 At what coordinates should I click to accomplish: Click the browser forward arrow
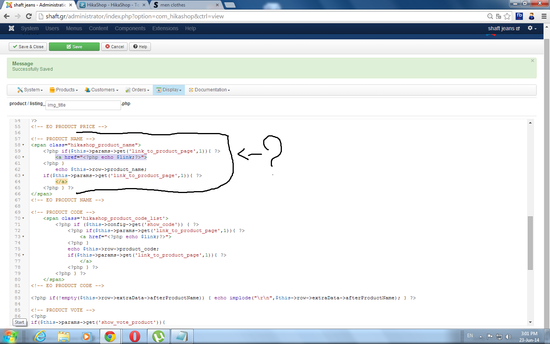click(x=18, y=16)
